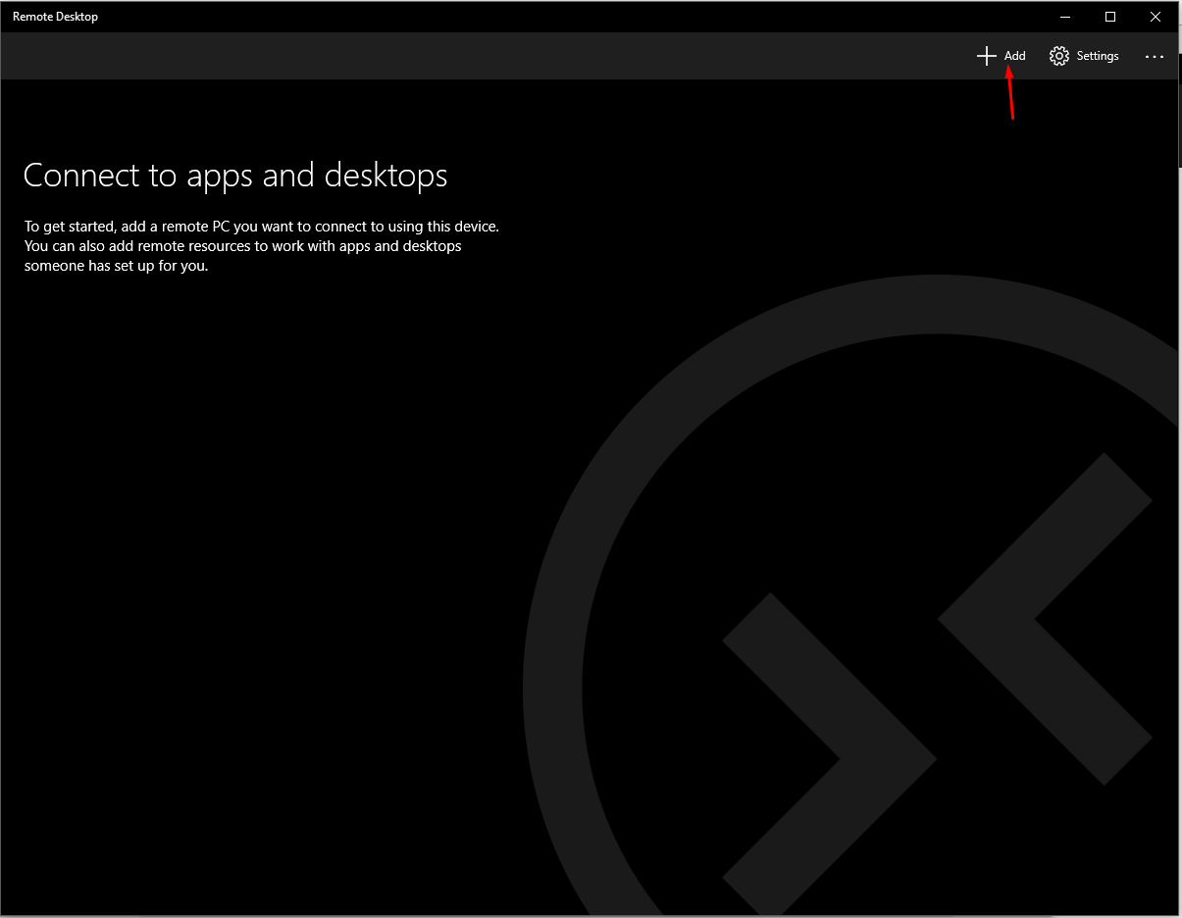Click the 'someone has set up for you' line
The width and height of the screenshot is (1182, 918).
116,266
